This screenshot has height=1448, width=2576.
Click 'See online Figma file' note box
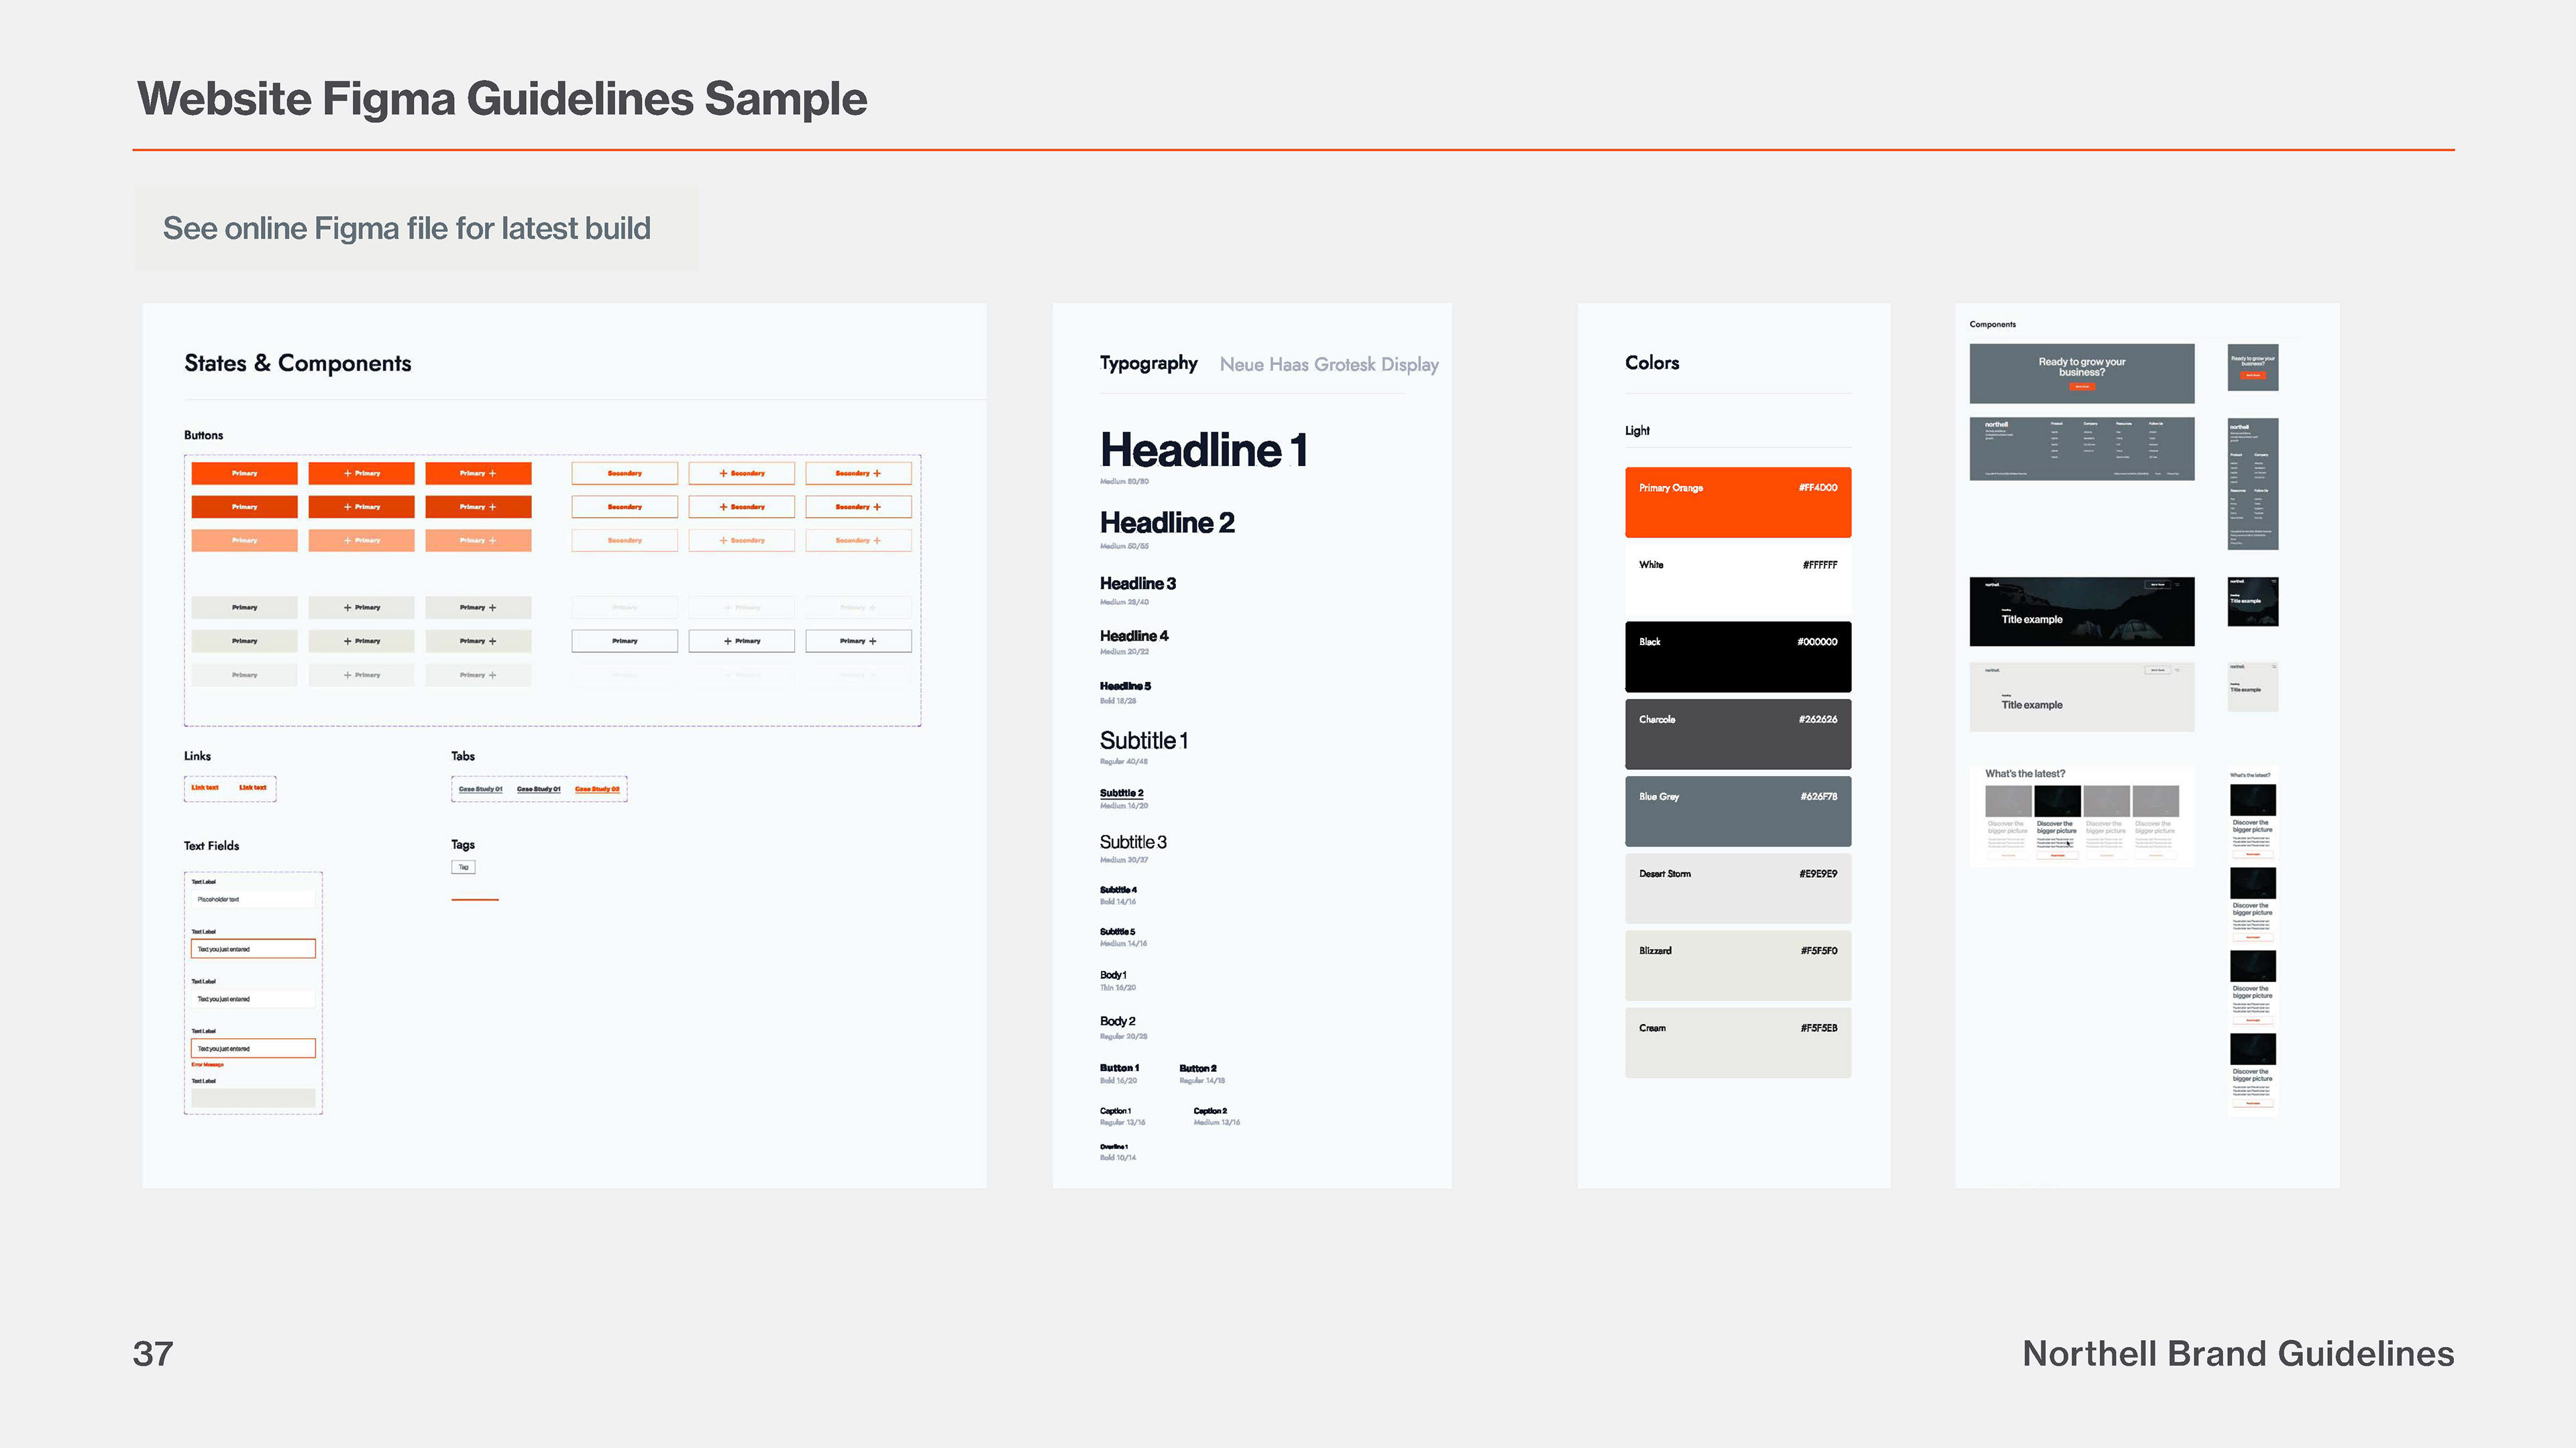click(x=416, y=228)
